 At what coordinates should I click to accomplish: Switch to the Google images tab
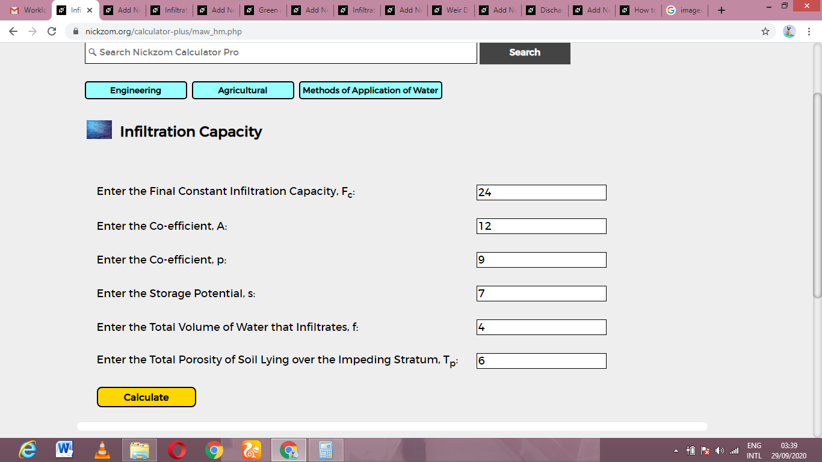tap(685, 10)
